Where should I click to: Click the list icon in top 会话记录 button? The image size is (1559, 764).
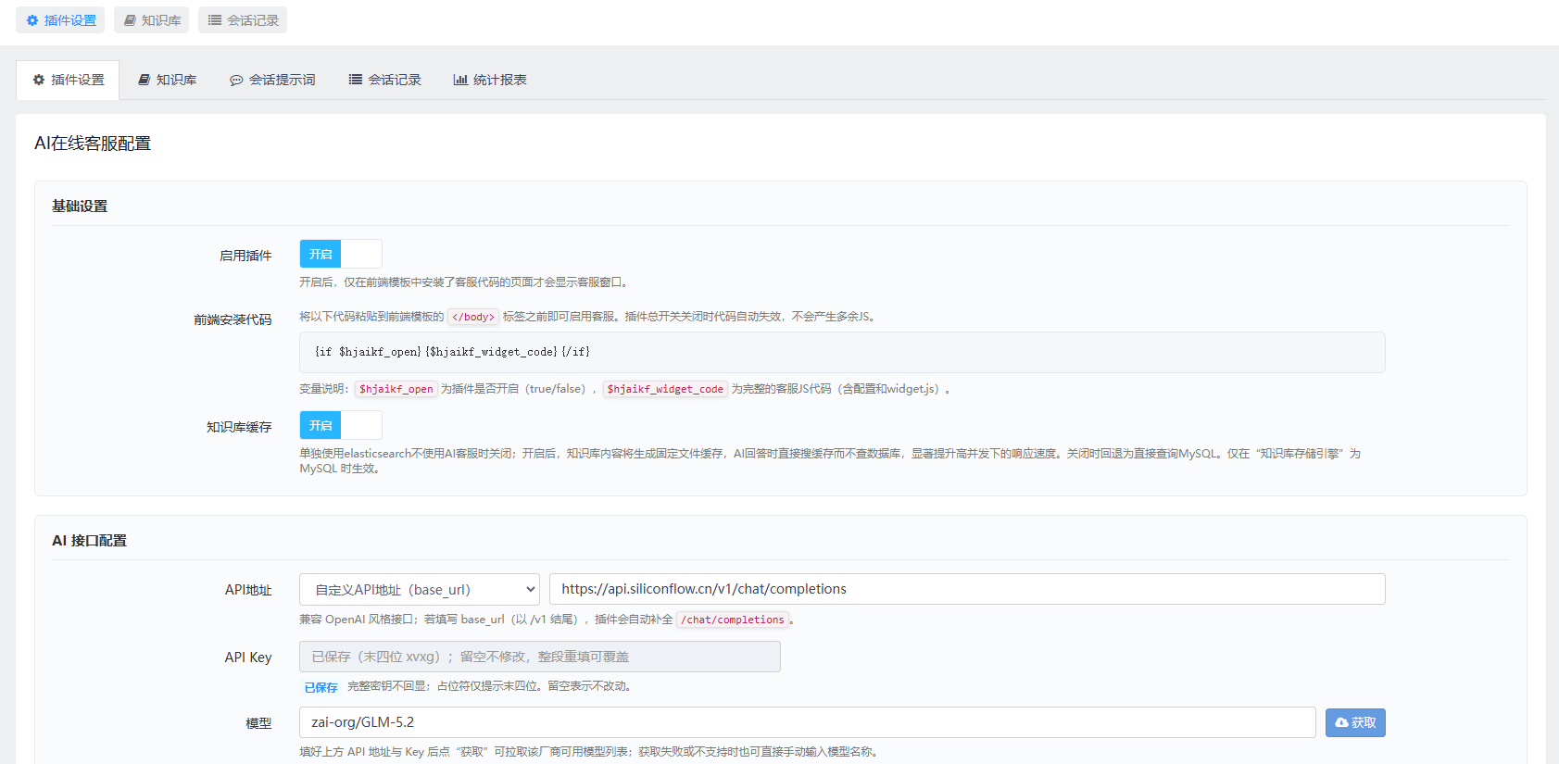coord(215,20)
